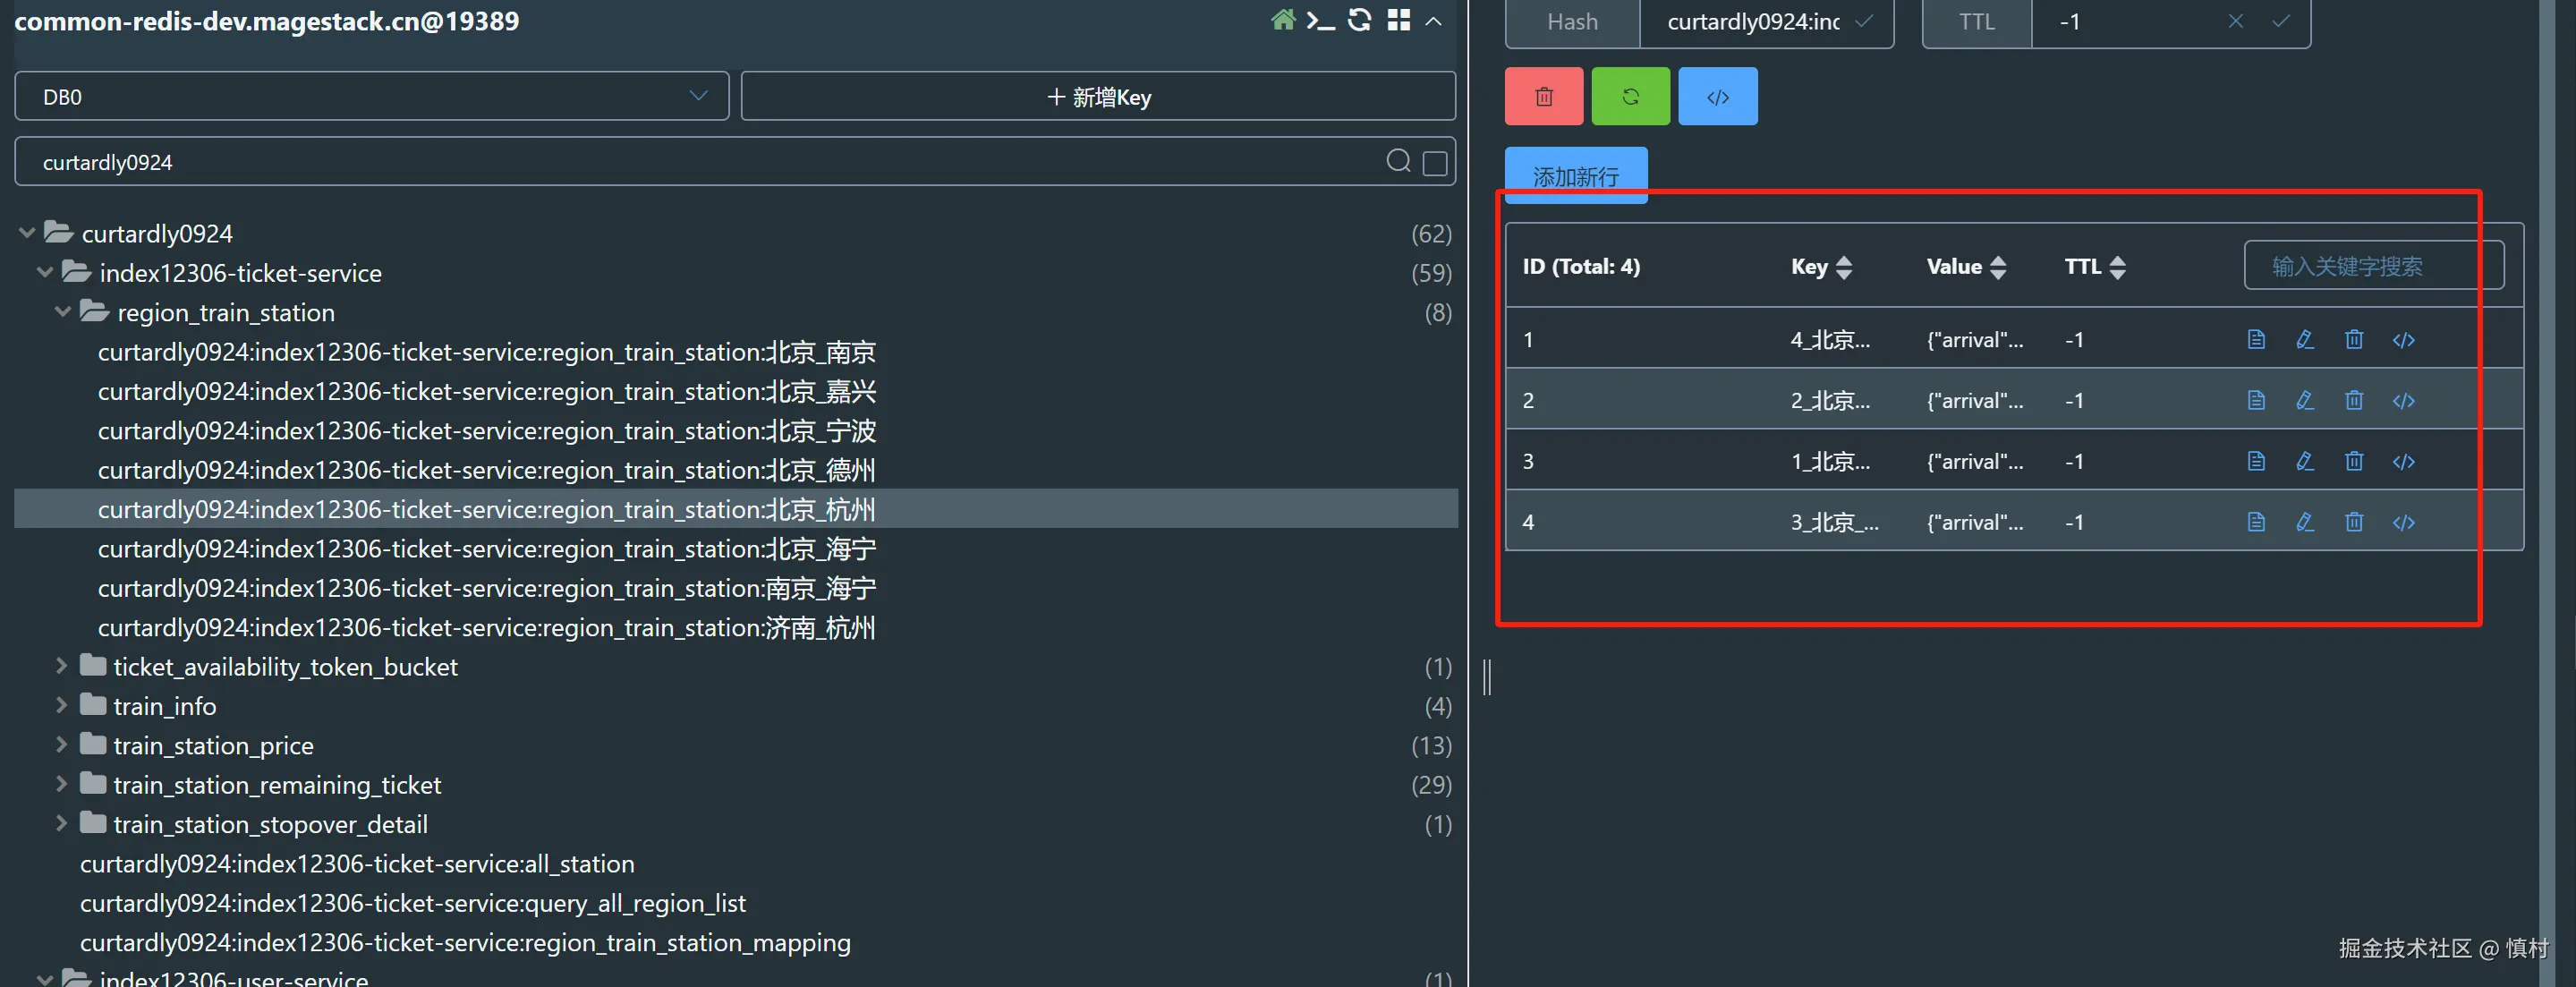Click the green refresh key button
Viewport: 2576px width, 987px height.
pyautogui.click(x=1630, y=96)
